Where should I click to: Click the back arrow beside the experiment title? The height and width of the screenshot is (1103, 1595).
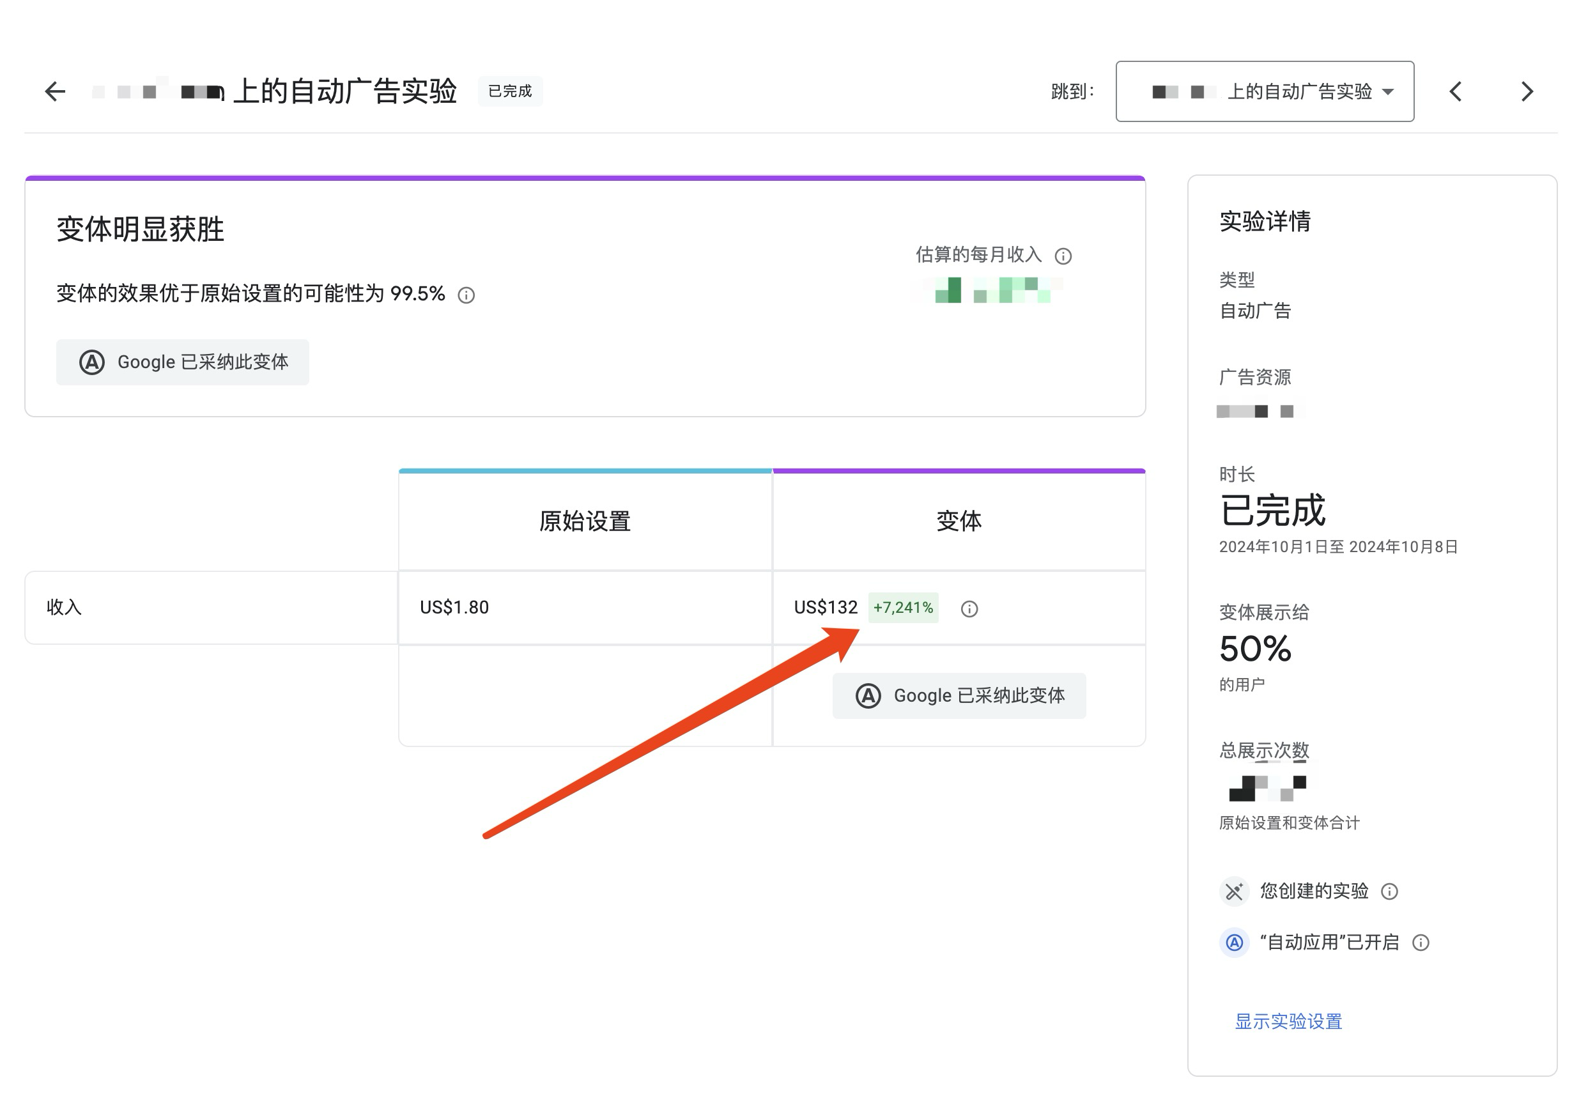point(54,91)
